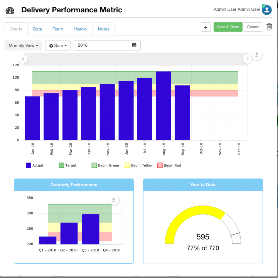Download the monthly chart image
The height and width of the screenshot is (278, 278).
[x=256, y=55]
